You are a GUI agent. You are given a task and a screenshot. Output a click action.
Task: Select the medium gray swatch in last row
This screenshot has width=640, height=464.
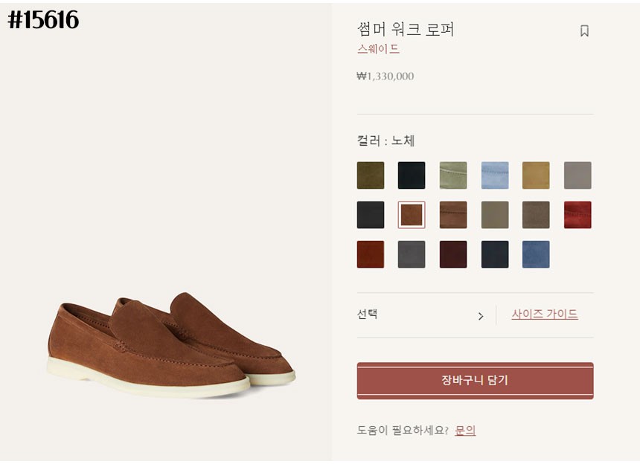pos(412,254)
